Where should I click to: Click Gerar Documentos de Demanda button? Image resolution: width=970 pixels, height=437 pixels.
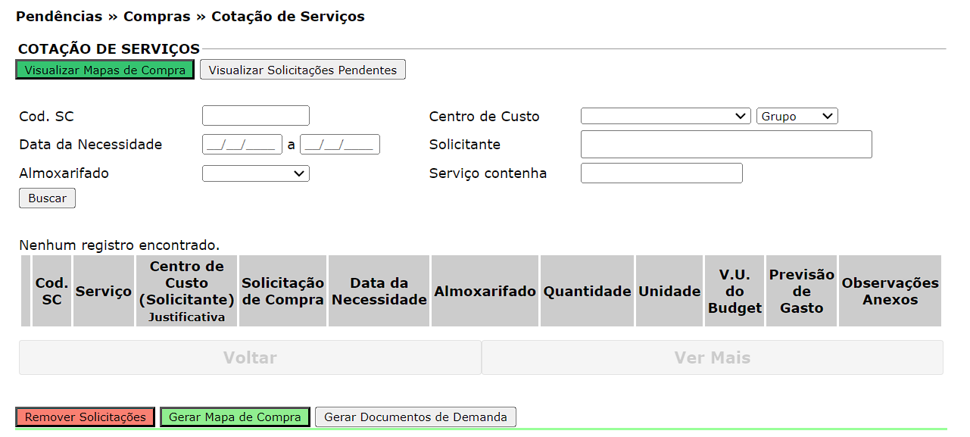pyautogui.click(x=416, y=417)
